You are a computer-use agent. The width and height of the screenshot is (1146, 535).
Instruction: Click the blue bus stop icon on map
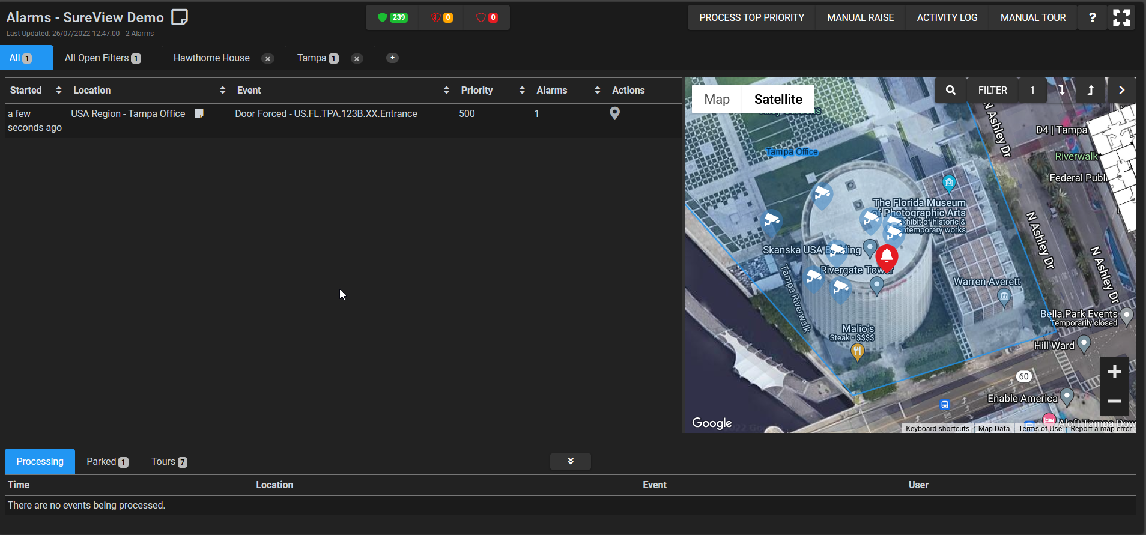click(945, 405)
